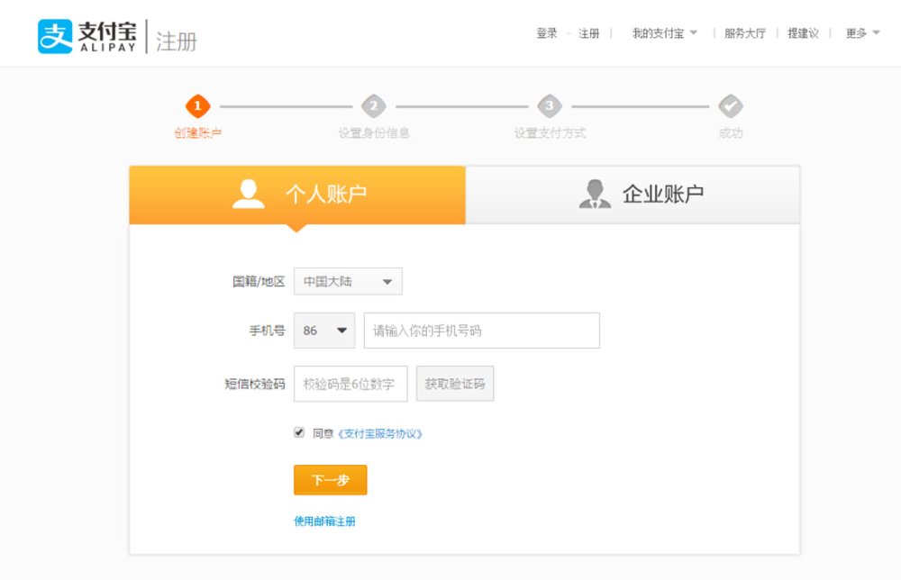Open the 国籍/地区 中国大陆 dropdown

[x=348, y=282]
